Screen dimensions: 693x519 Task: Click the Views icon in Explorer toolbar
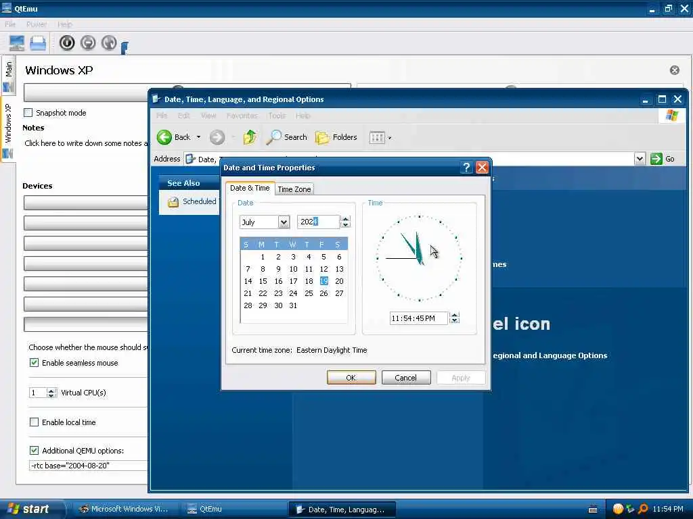[x=377, y=138]
